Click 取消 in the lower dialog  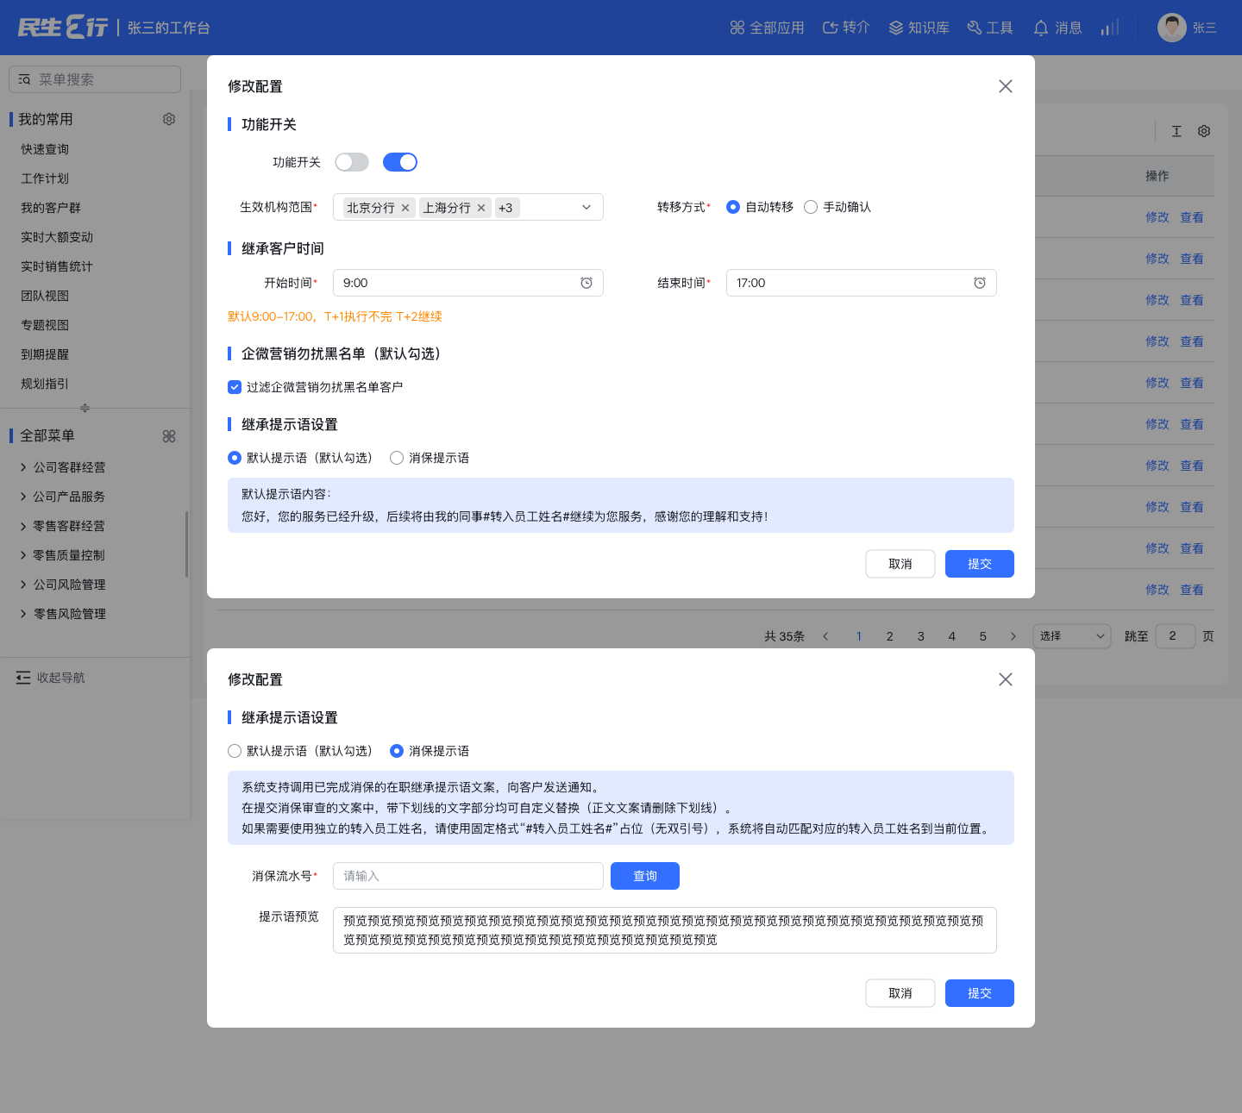(x=900, y=993)
